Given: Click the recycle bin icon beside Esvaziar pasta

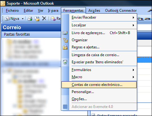Looking at the screenshot, I should [x=65, y=62].
